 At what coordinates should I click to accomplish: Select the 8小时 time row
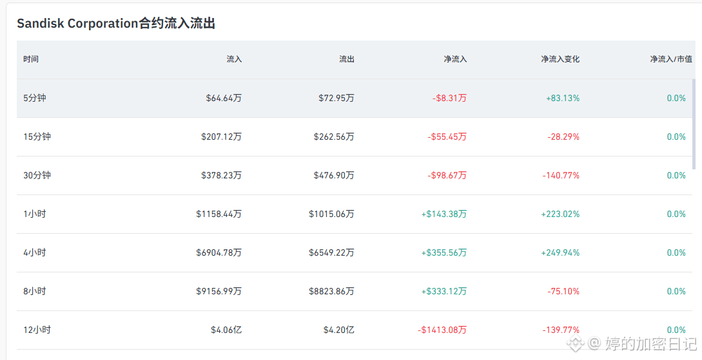point(355,292)
